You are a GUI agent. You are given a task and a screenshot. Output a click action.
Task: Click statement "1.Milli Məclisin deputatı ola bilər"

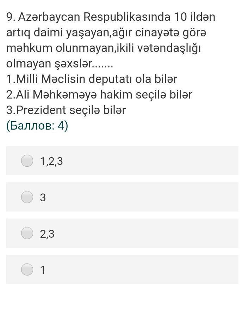click(92, 79)
